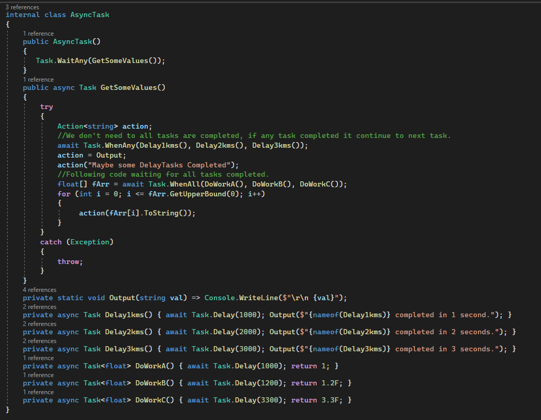Screen dimensions: 541x420
Task: Open '1 reference' CodeLens above DoWorkA method
Action: pyautogui.click(x=38, y=358)
